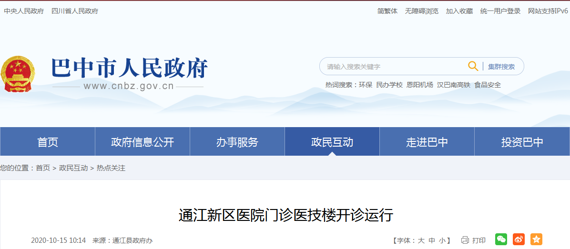Go to 首页 in breadcrumb
Screen dimensions: 570x249
[x=43, y=168]
